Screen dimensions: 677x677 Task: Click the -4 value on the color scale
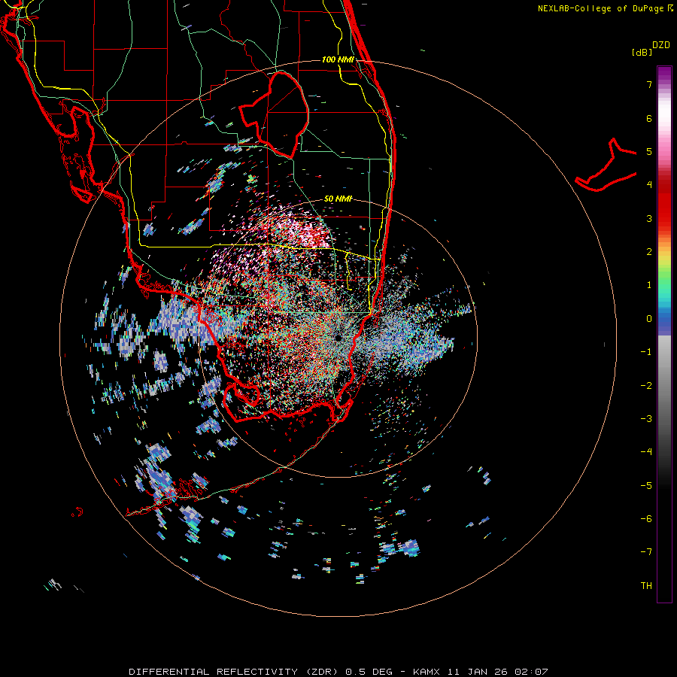click(646, 452)
